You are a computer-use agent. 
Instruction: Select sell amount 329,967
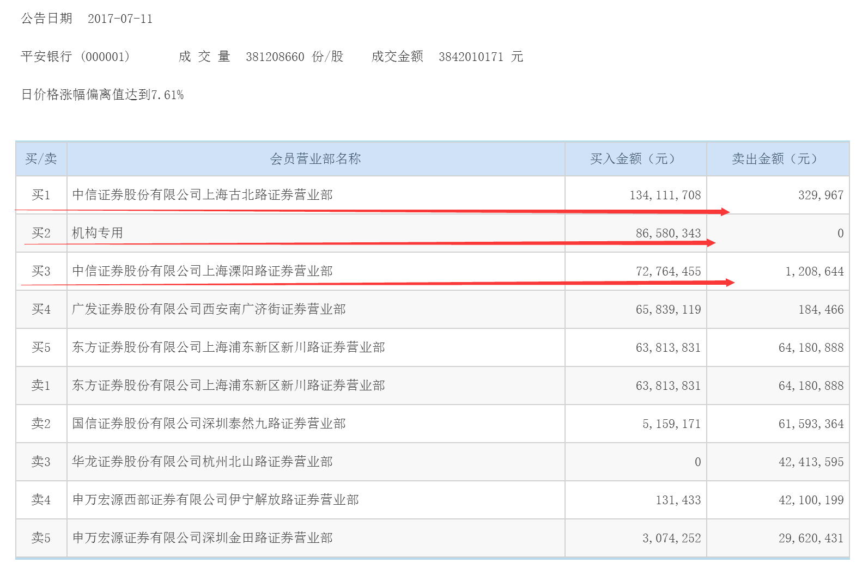(821, 195)
